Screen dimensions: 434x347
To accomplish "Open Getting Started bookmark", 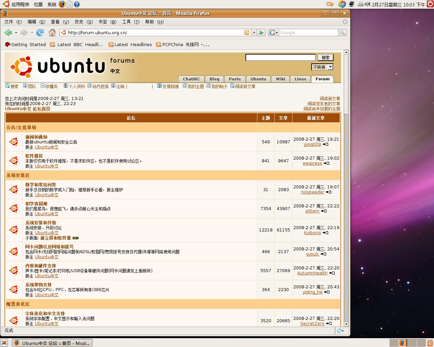I will click(x=25, y=44).
